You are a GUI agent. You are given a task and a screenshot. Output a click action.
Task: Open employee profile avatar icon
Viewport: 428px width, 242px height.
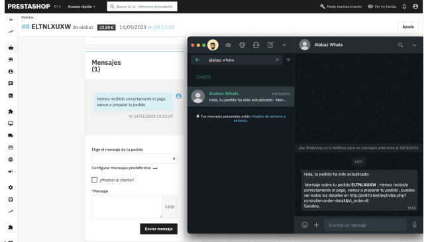[x=415, y=7]
